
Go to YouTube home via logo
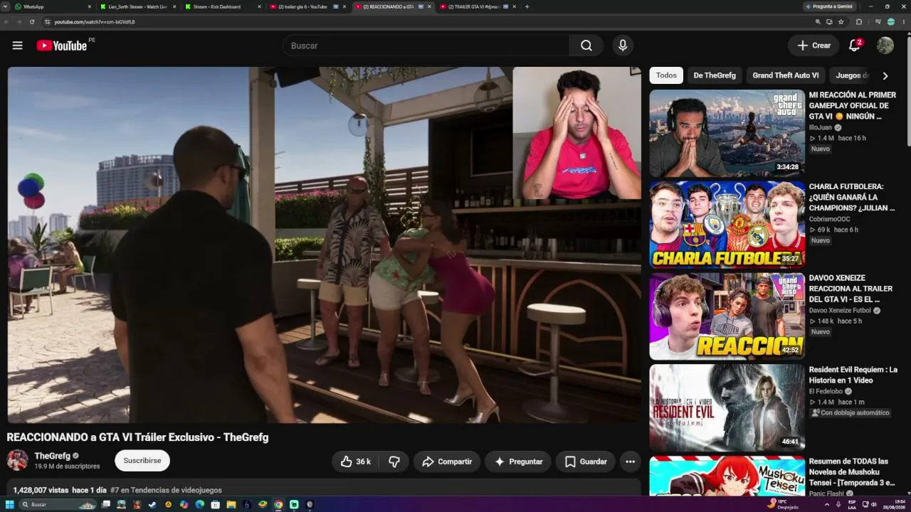click(x=62, y=46)
